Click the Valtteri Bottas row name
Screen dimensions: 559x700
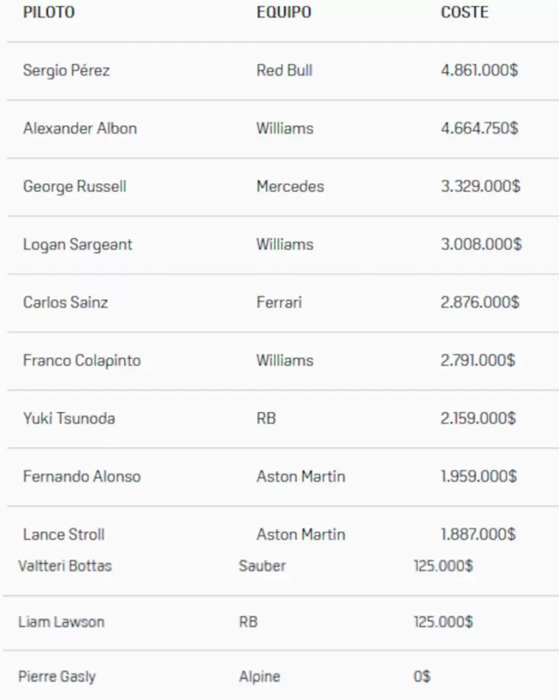tap(65, 566)
